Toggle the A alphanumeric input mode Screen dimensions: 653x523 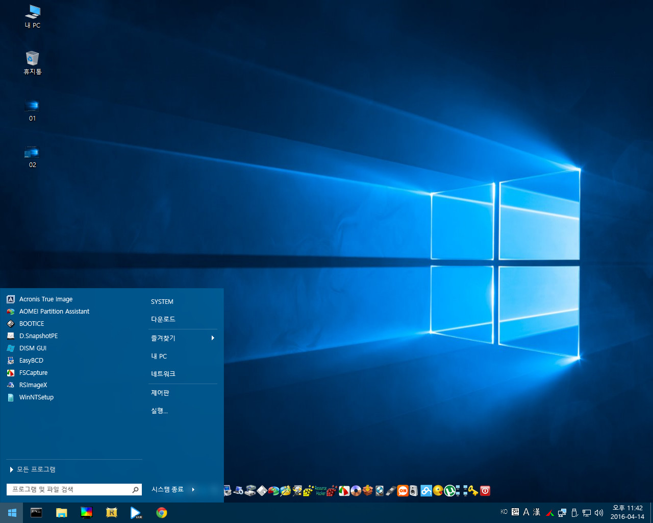tap(526, 512)
